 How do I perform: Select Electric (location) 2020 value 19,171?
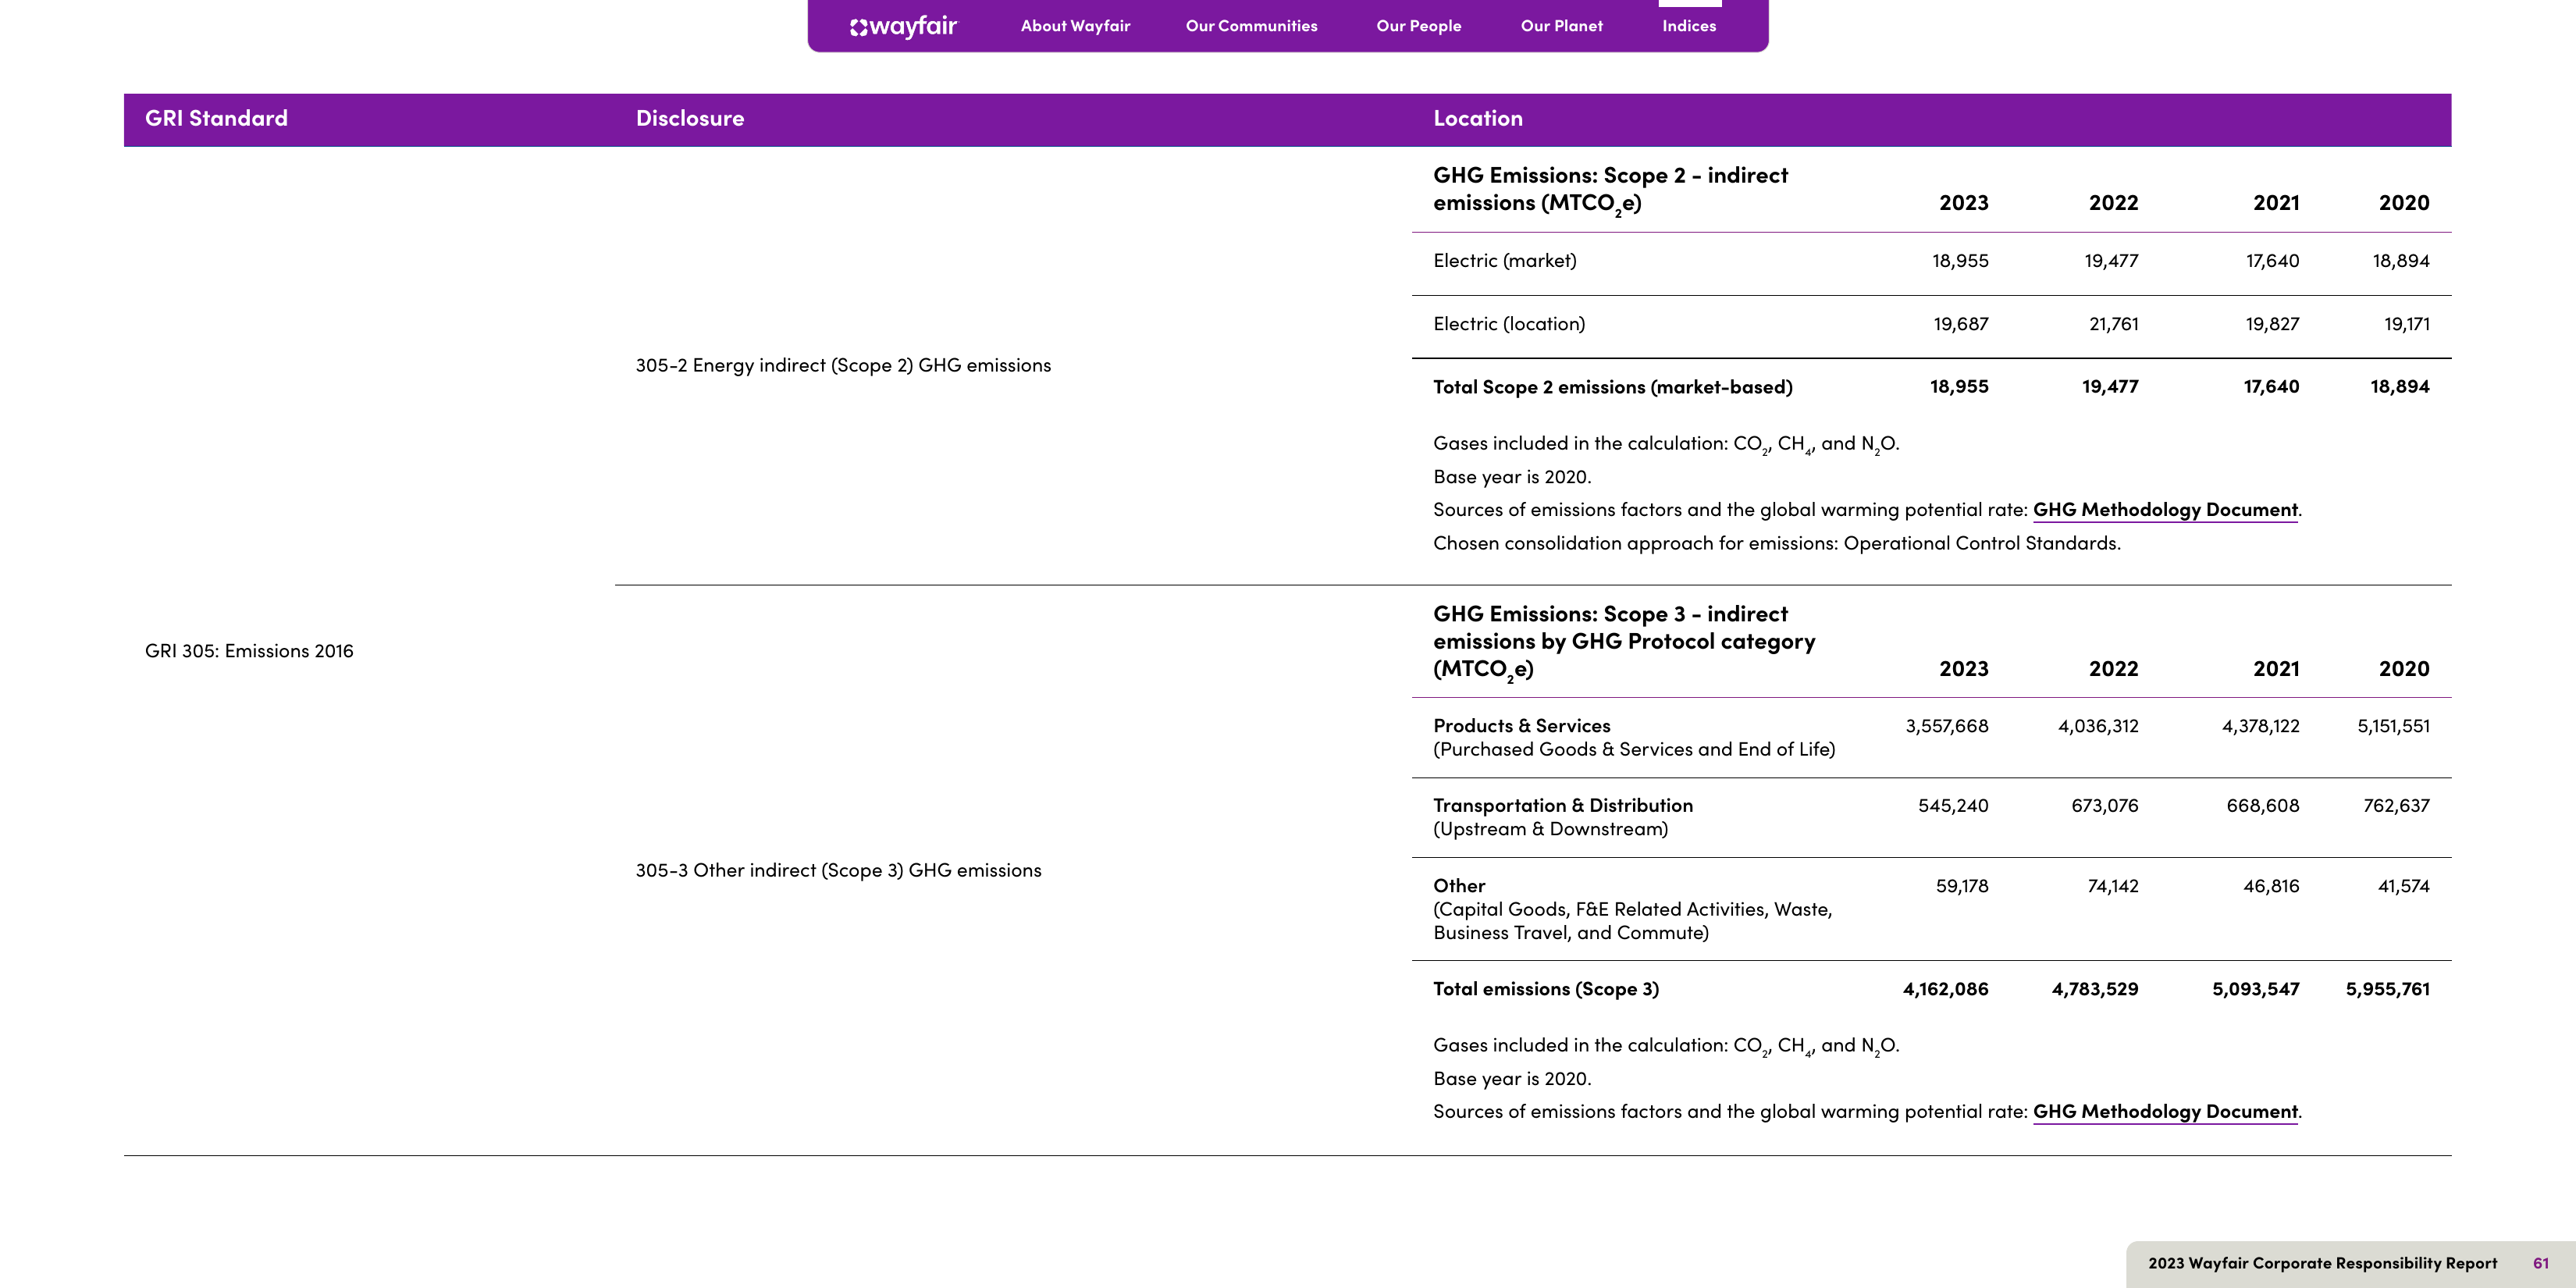click(x=2407, y=324)
